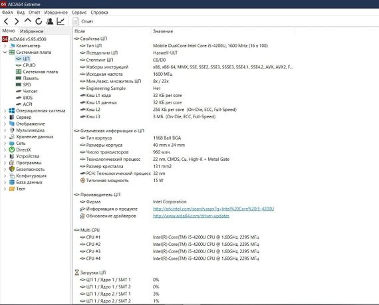Viewport: 379px width, 305px height.
Task: Open the user icon in toolbar
Action: click(x=50, y=21)
